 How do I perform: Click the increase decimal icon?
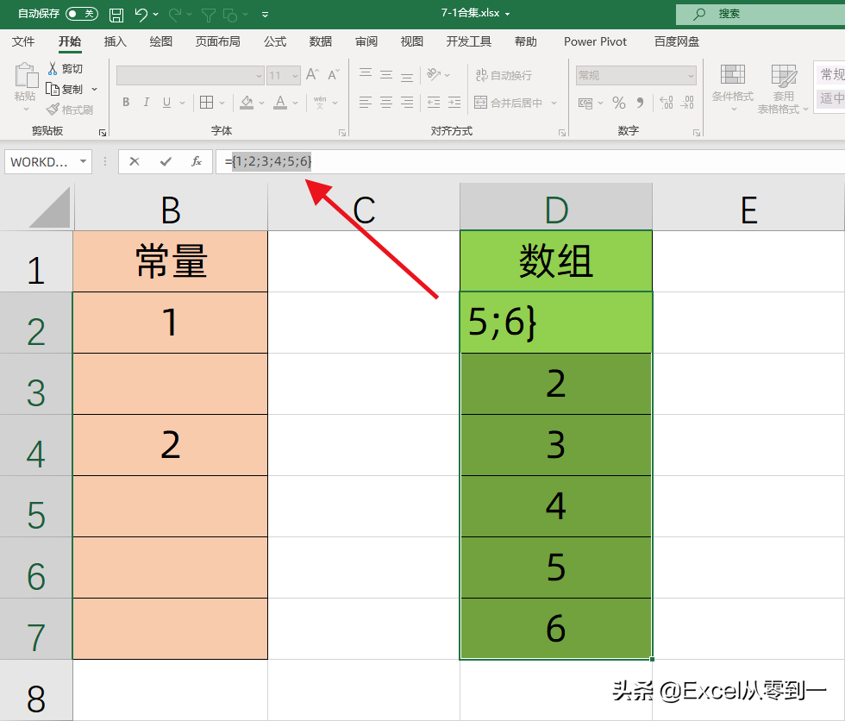pos(667,103)
